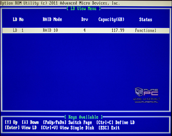Click the '[ESC] Exit' hint
The height and width of the screenshot is (136, 172).
point(109,128)
